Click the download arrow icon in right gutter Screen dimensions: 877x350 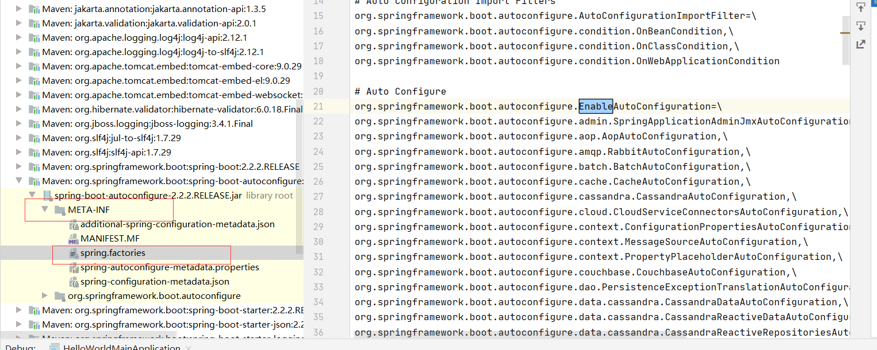click(860, 26)
